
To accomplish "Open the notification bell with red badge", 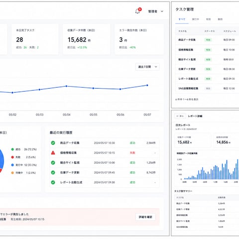I will (x=138, y=11).
